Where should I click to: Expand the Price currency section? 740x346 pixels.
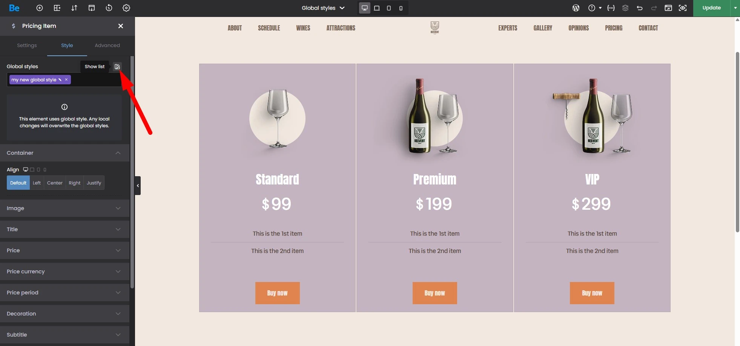pos(64,271)
